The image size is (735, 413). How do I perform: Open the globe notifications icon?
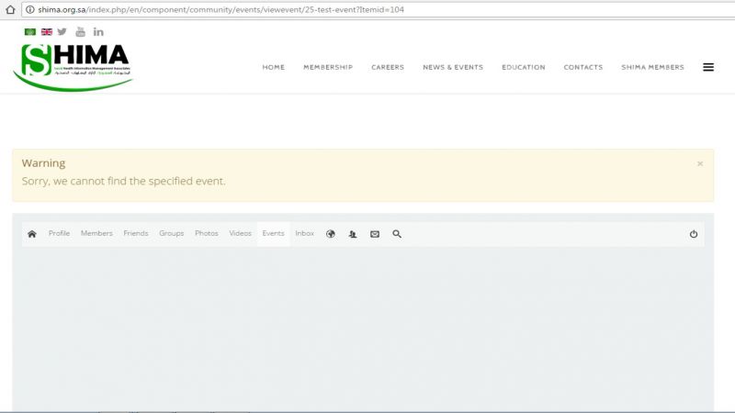click(x=331, y=234)
